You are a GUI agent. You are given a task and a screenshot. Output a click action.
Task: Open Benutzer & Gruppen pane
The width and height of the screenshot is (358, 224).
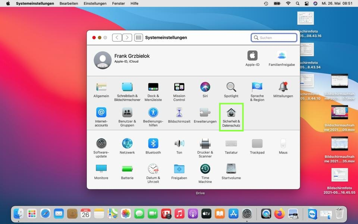(127, 117)
